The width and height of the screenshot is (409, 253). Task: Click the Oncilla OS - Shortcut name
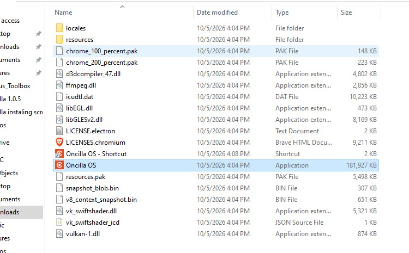[x=96, y=154]
